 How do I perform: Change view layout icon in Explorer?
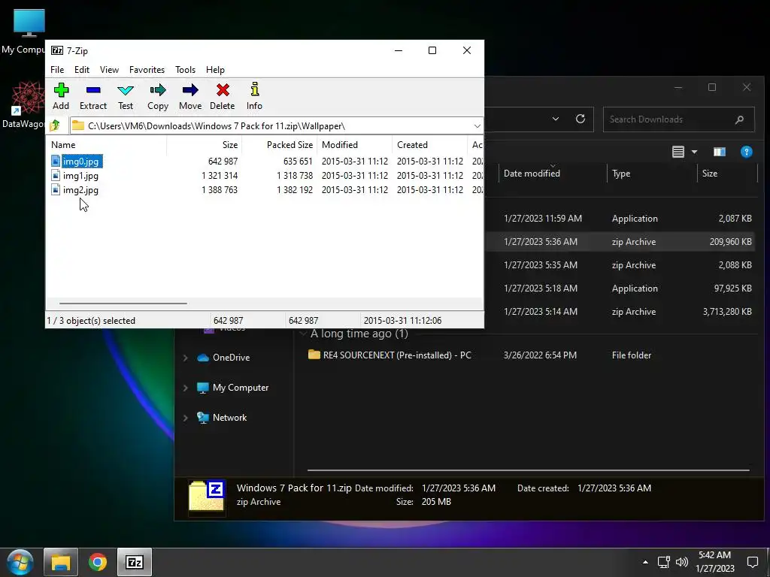coord(678,152)
